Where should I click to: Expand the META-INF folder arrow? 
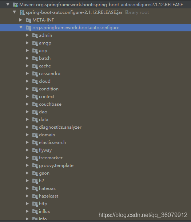pos(21,20)
